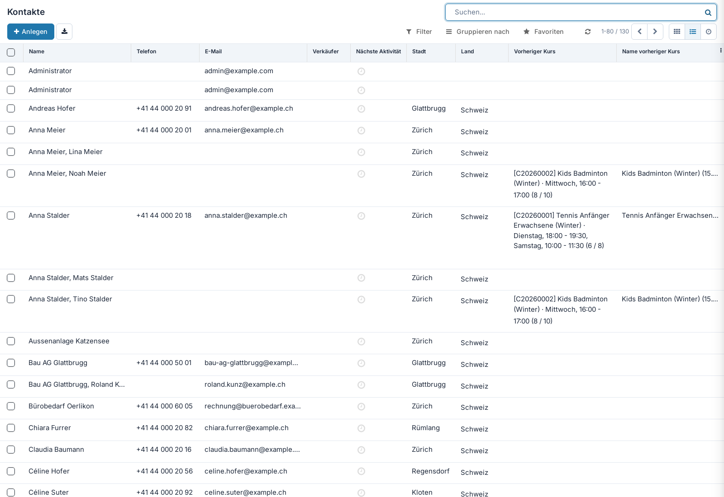
Task: Click the refresh icon beside the pager
Action: (x=587, y=32)
